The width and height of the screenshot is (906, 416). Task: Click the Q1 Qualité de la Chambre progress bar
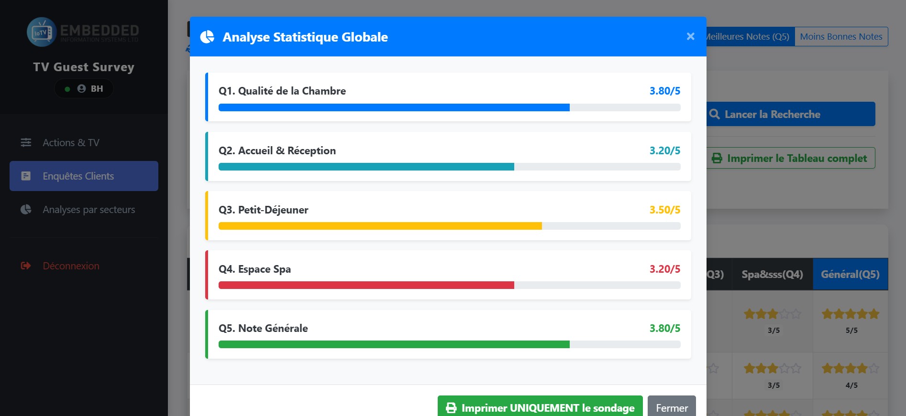pyautogui.click(x=450, y=107)
